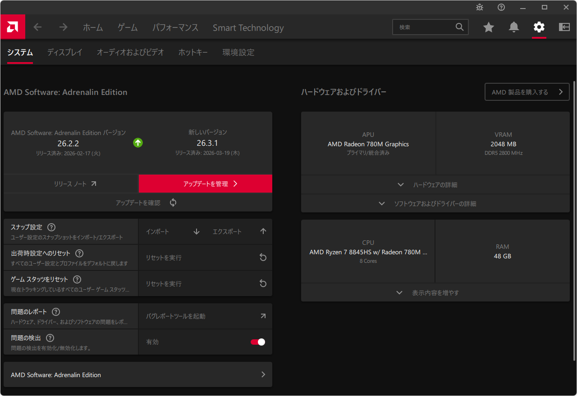The height and width of the screenshot is (396, 577).
Task: Click the help icon next to スナップ設定
Action: [x=51, y=227]
